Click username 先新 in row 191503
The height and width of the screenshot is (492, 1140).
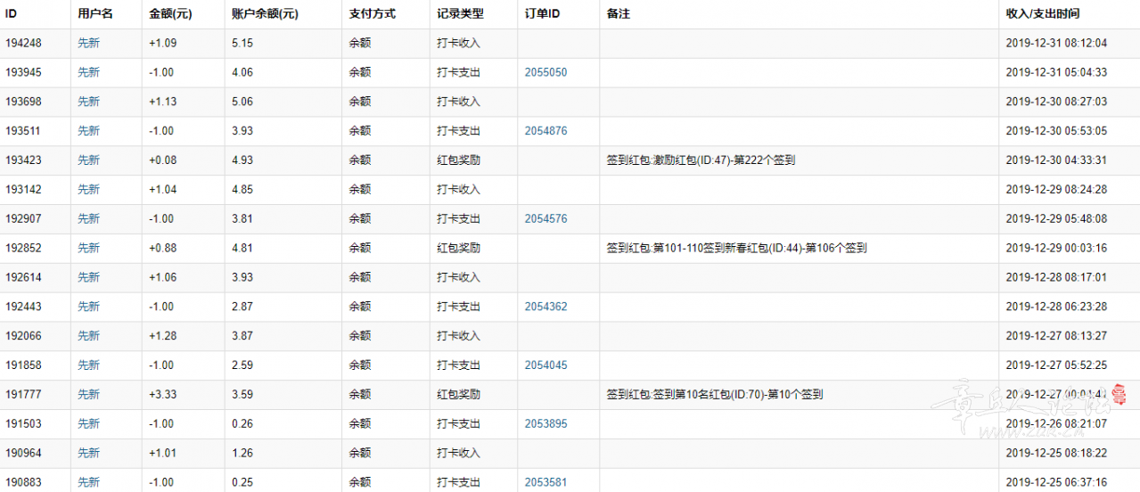click(x=89, y=423)
